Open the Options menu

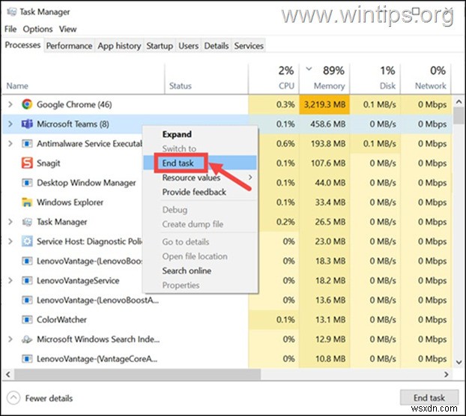point(37,29)
